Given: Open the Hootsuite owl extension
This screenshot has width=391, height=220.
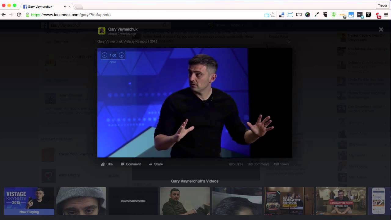Looking at the screenshot, I should 325,15.
